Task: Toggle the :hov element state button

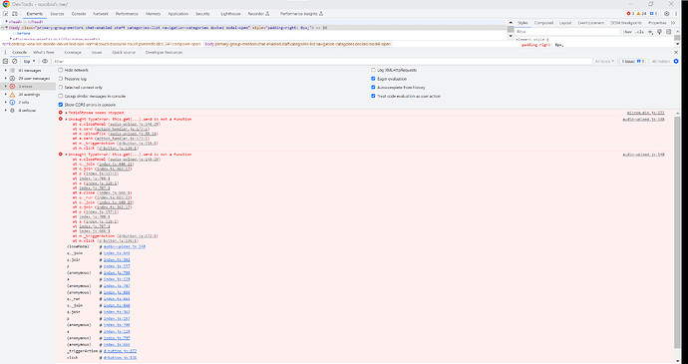Action: tap(627, 32)
